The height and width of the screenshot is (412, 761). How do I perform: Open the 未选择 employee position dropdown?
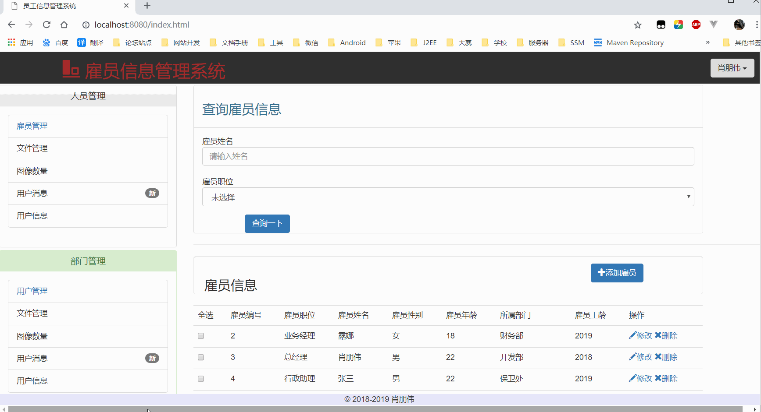coord(448,197)
